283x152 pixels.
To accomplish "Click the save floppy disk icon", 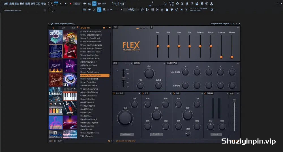I will click(x=197, y=4).
